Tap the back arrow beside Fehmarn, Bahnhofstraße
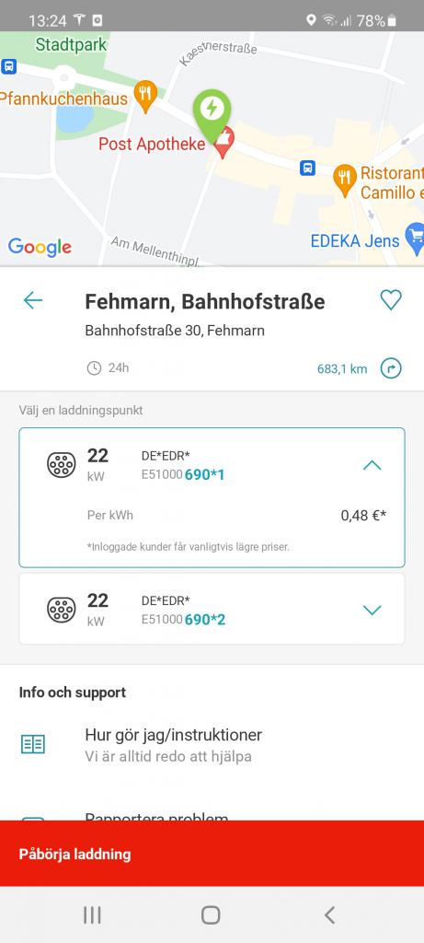424x943 pixels. pyautogui.click(x=33, y=300)
